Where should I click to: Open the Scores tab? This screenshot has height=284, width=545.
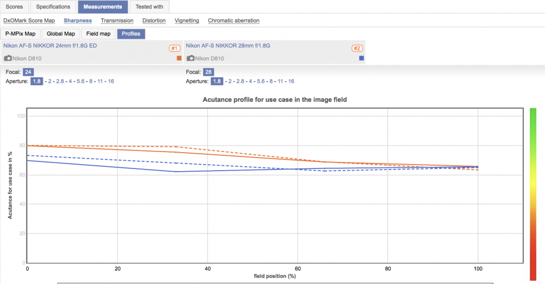click(14, 7)
